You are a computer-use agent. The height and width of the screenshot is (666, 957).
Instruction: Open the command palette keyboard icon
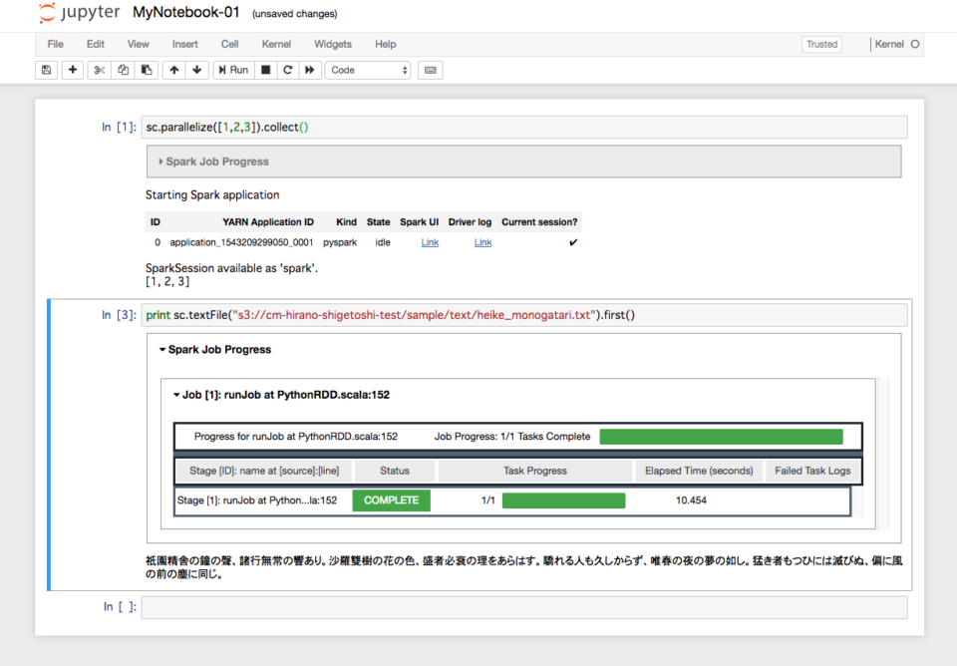point(430,70)
